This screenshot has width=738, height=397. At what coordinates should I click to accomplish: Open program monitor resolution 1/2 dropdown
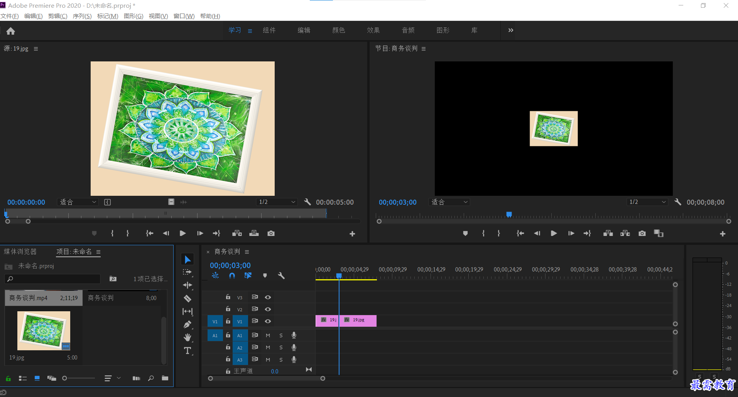647,202
